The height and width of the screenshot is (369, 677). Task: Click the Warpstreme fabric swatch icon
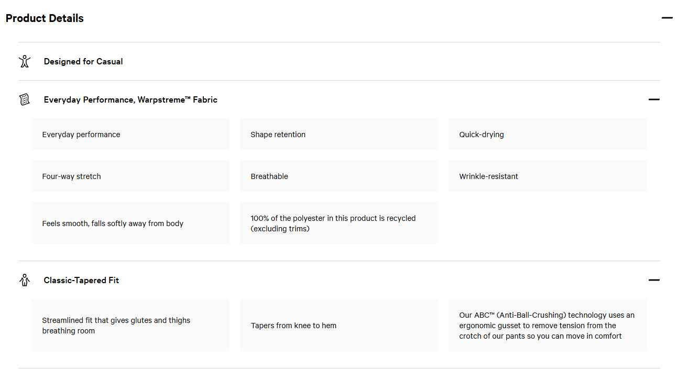25,99
